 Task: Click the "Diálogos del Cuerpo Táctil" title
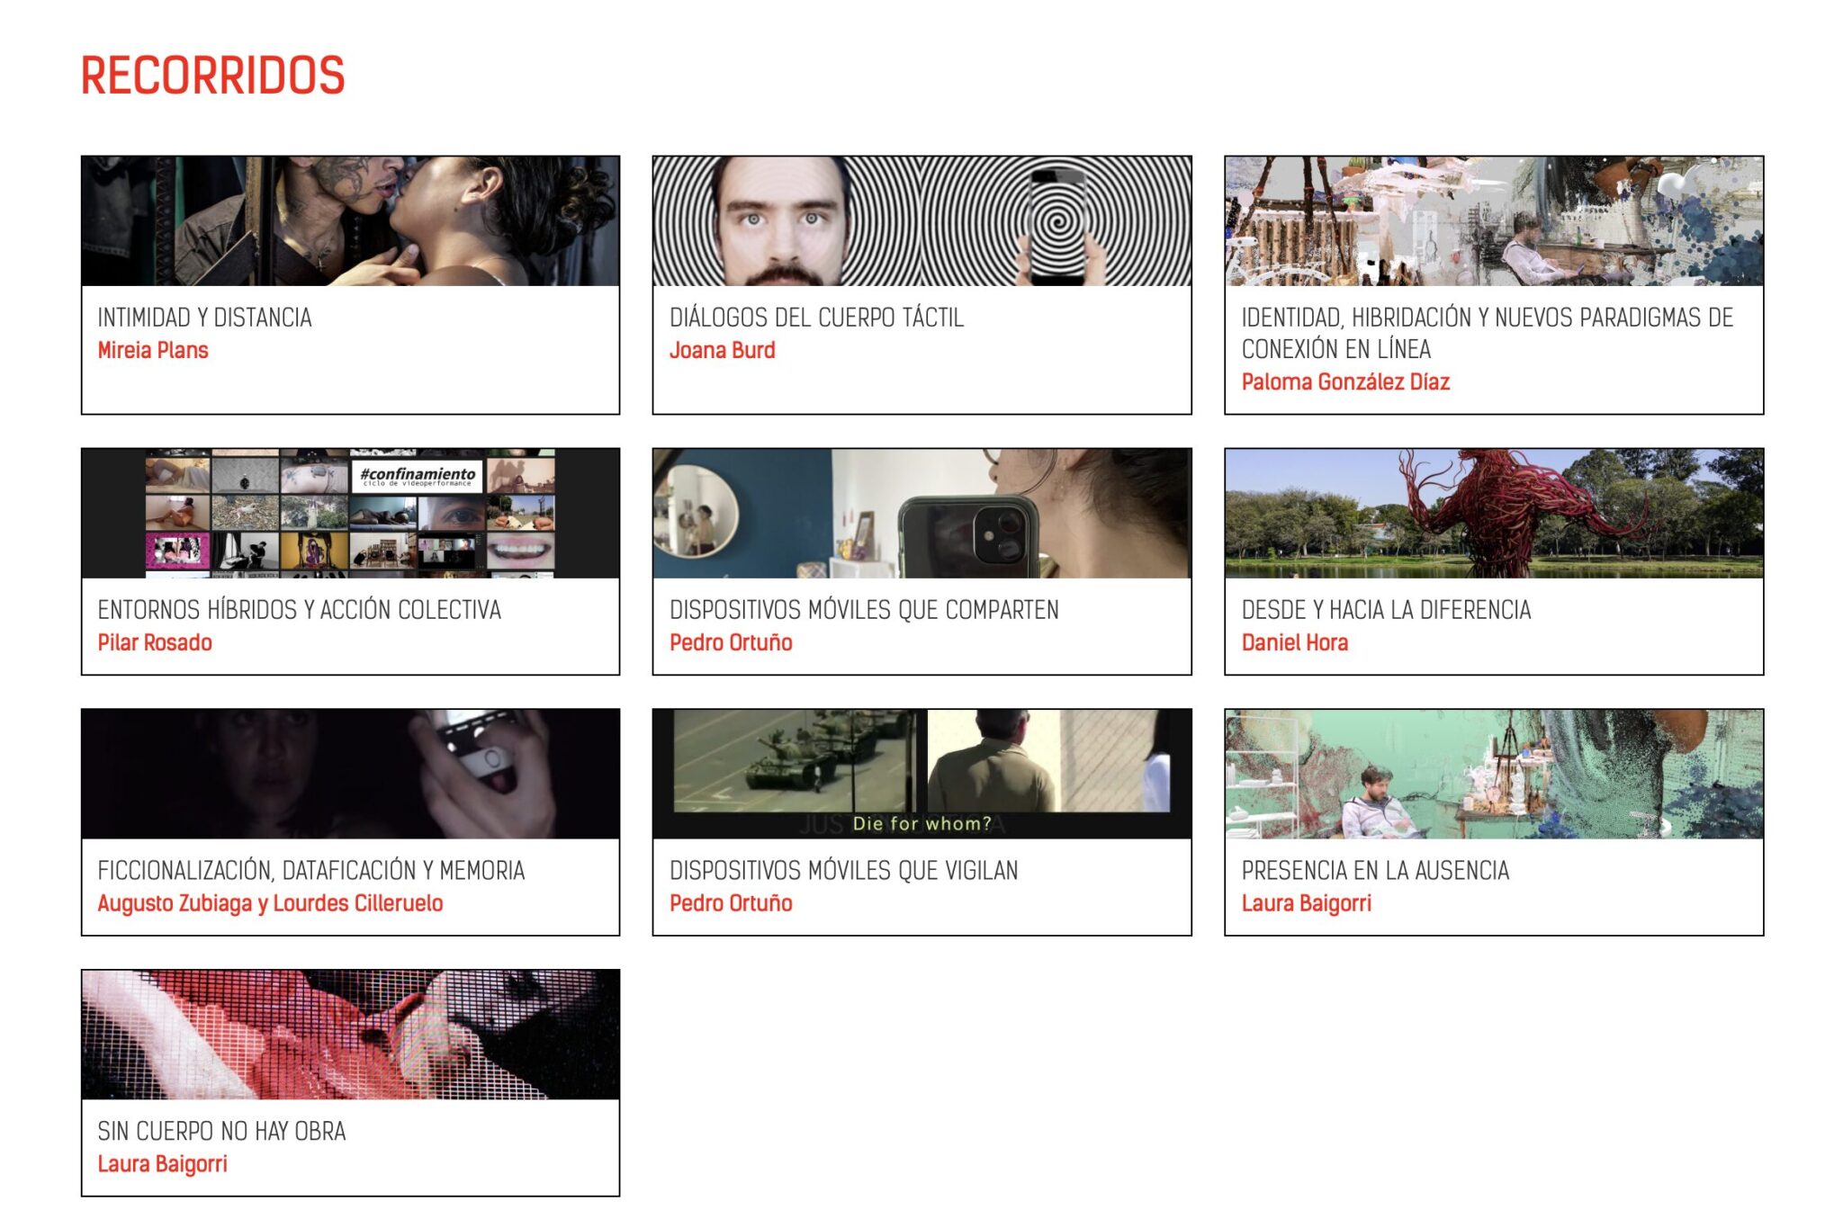816,318
